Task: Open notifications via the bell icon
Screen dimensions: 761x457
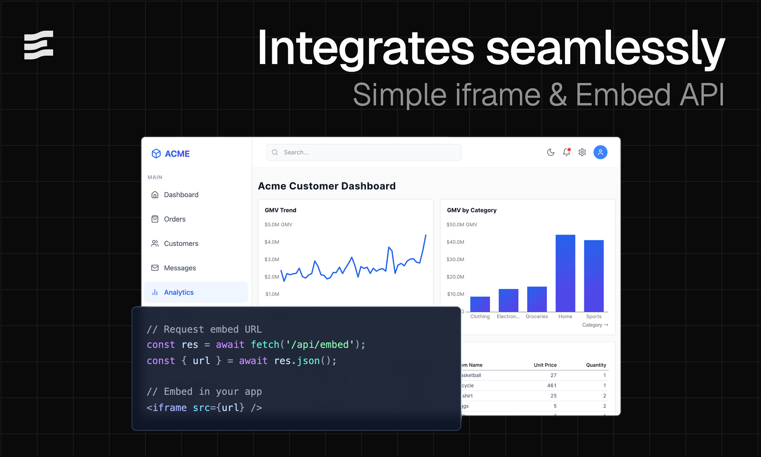Action: click(x=566, y=152)
